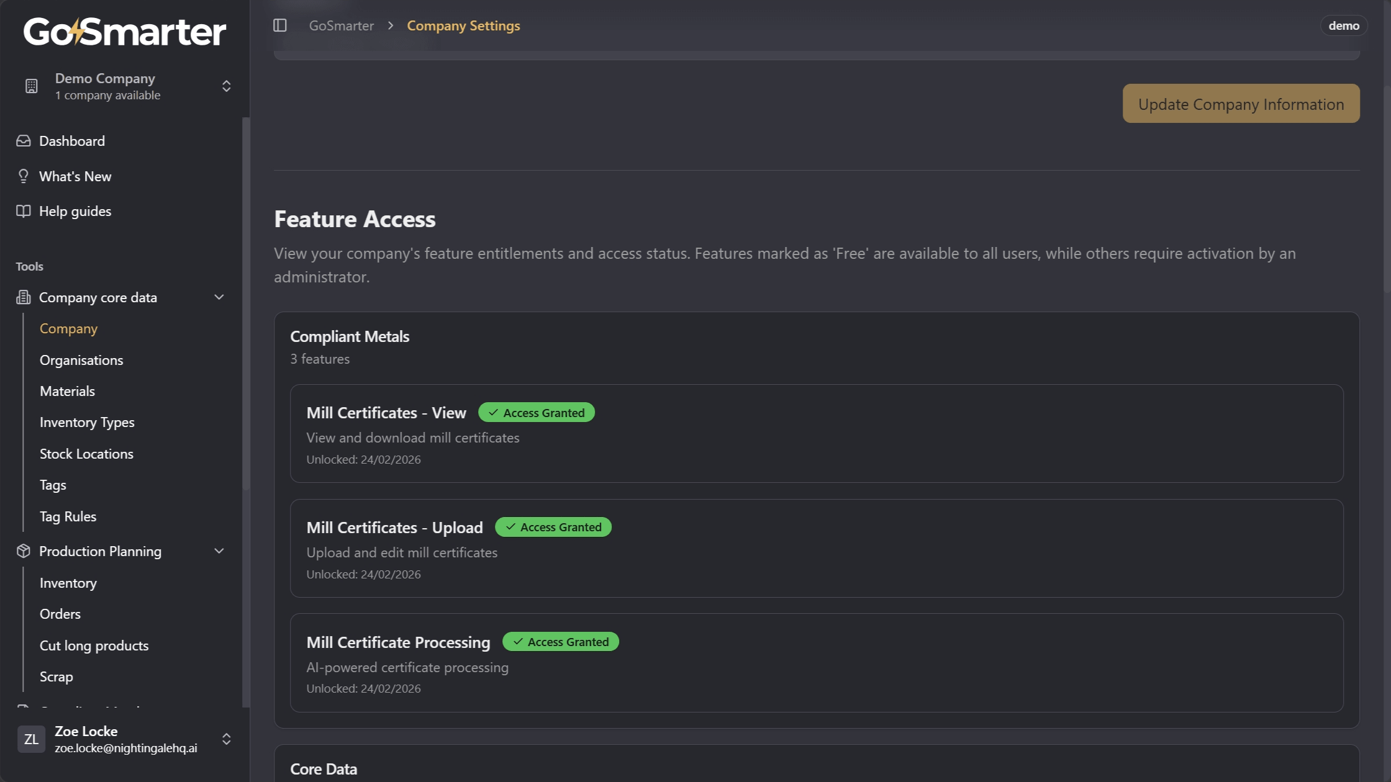The width and height of the screenshot is (1391, 782).
Task: Click the Help guides book icon
Action: pos(24,211)
